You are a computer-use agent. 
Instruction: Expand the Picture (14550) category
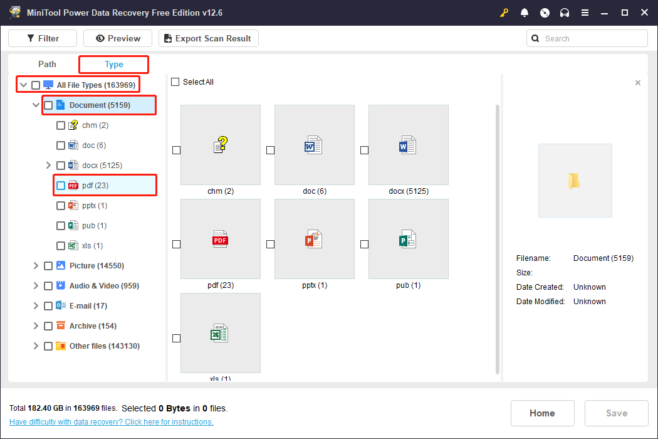click(36, 265)
